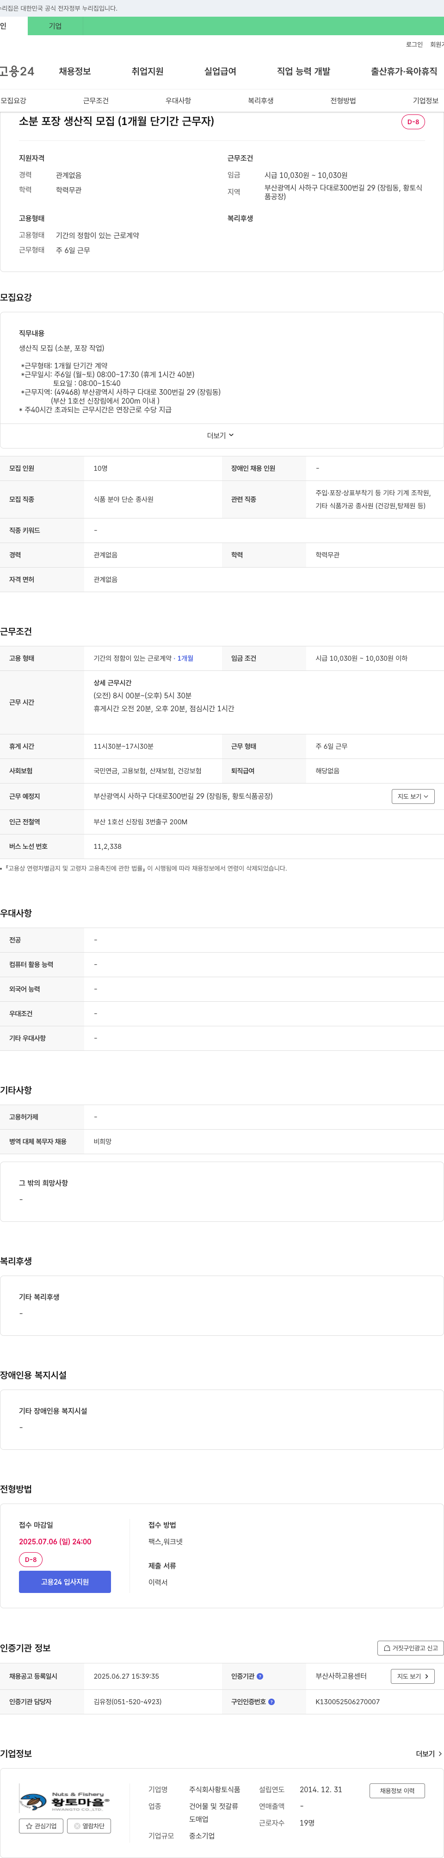This screenshot has width=444, height=1858.
Task: Click 기업규모 value 중소기업
Action: pyautogui.click(x=202, y=1836)
